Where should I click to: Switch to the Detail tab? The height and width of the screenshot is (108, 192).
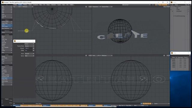(30, 5)
